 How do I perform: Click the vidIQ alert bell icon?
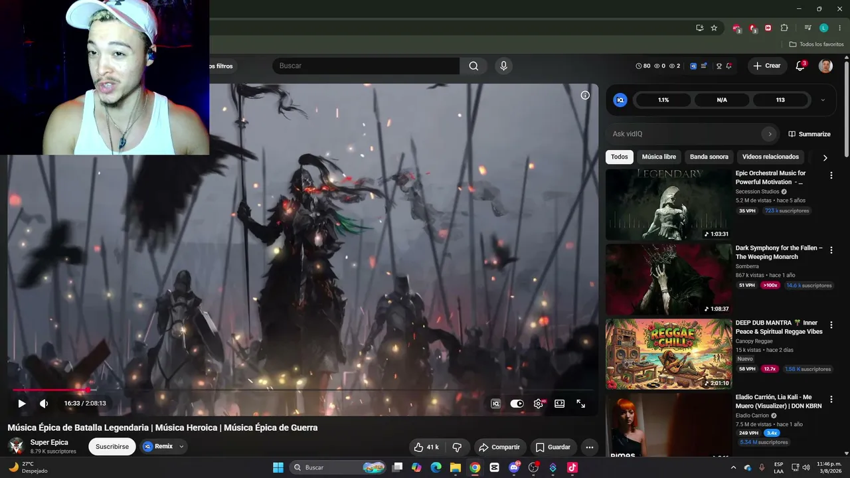[728, 66]
